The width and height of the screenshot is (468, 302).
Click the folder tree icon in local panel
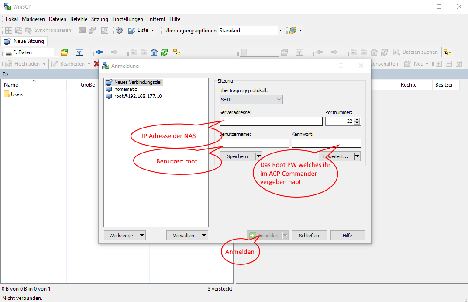177,52
